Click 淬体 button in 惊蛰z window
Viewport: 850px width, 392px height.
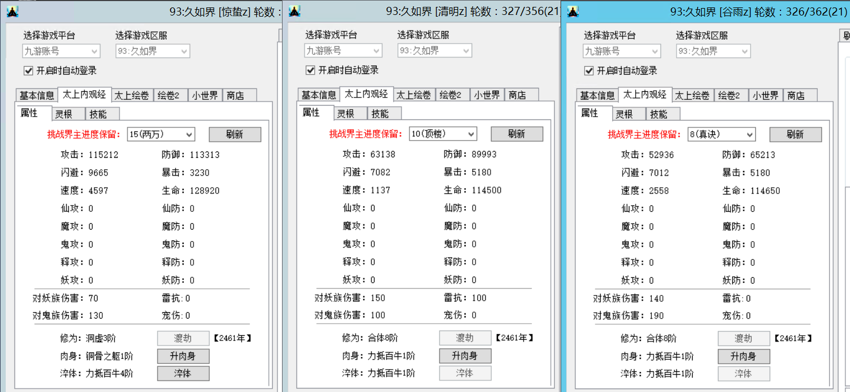tap(183, 373)
